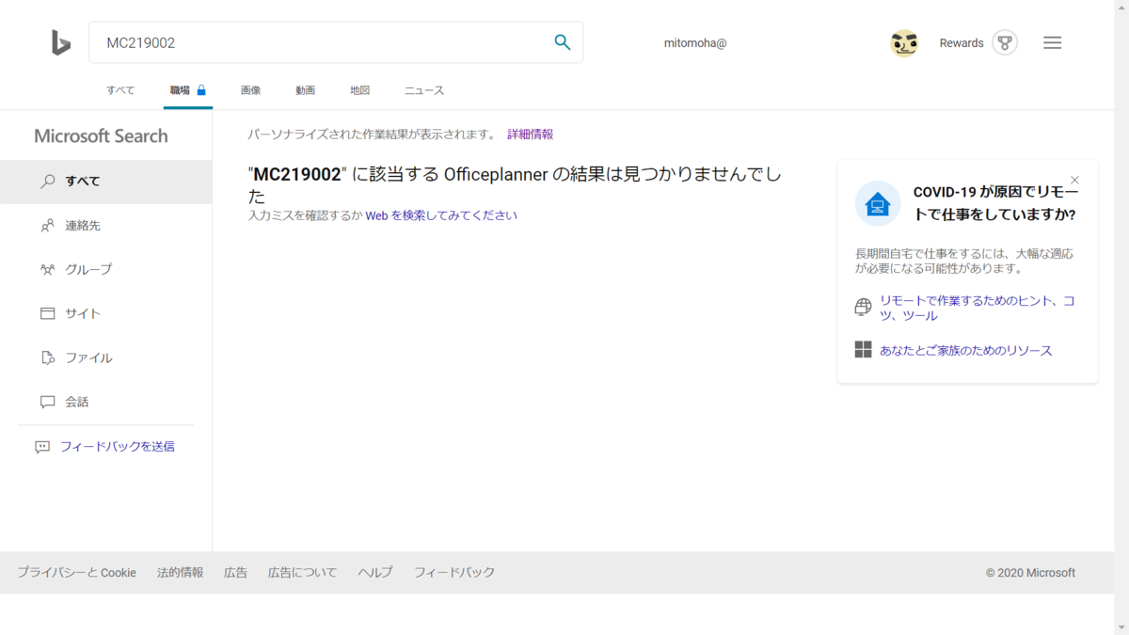Click the feedback speech bubble icon

pos(42,447)
